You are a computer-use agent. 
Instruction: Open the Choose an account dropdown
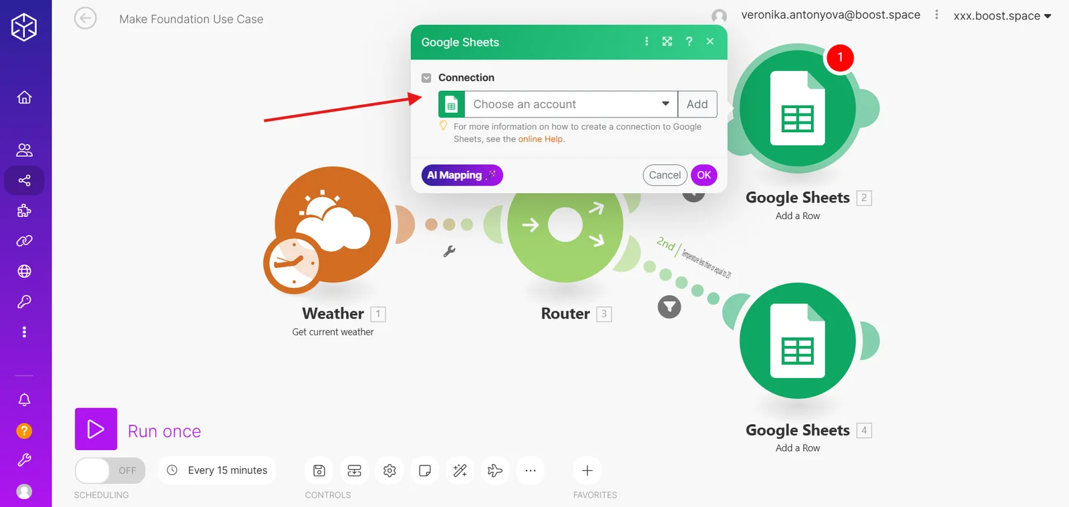click(x=571, y=104)
